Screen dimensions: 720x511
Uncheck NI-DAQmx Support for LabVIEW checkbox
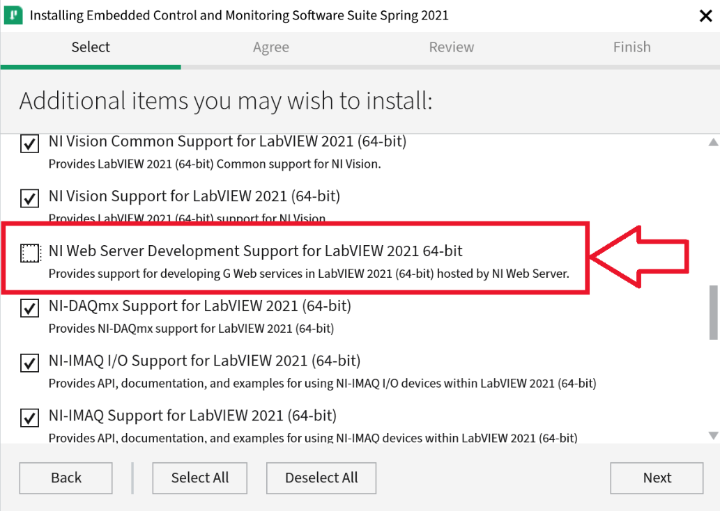[x=29, y=308]
